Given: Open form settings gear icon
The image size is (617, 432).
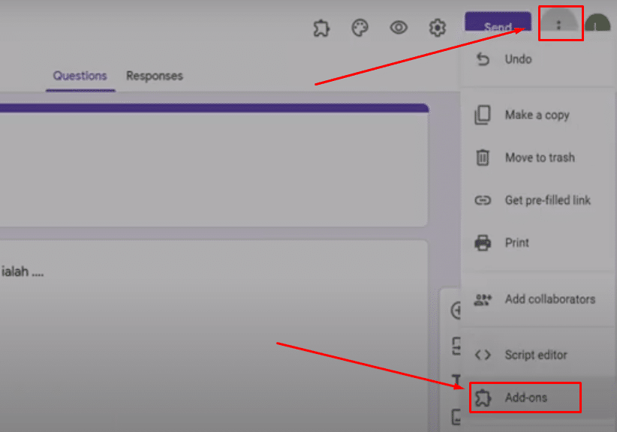Looking at the screenshot, I should [437, 28].
